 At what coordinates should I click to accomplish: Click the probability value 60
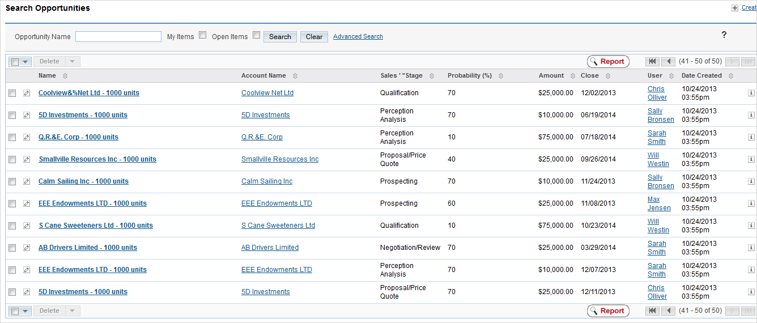pos(452,203)
